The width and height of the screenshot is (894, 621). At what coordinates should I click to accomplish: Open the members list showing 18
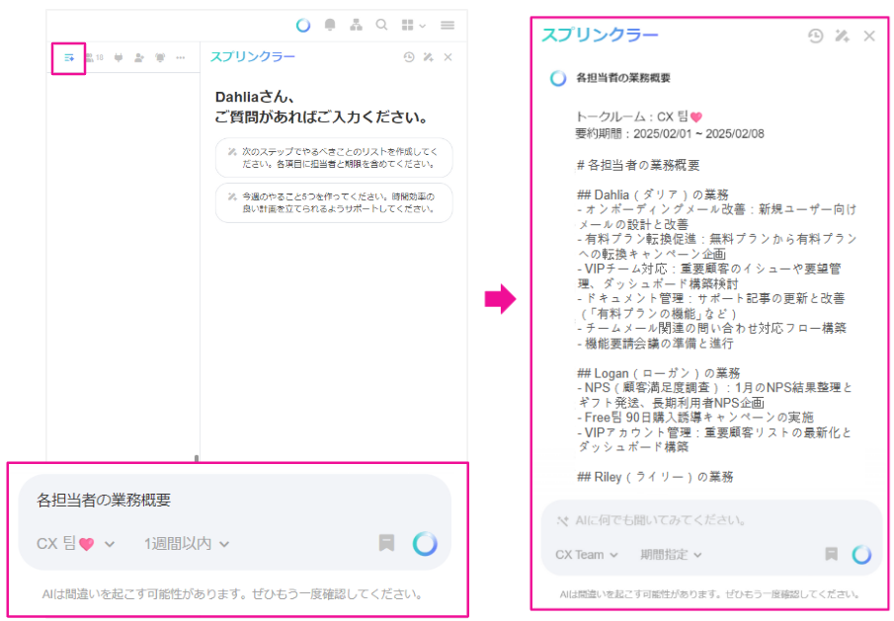(94, 57)
